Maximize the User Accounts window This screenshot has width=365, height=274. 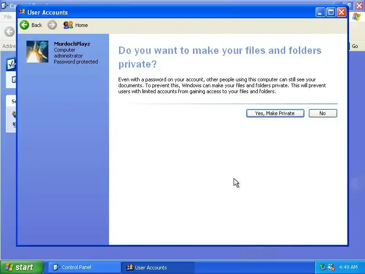tap(331, 12)
